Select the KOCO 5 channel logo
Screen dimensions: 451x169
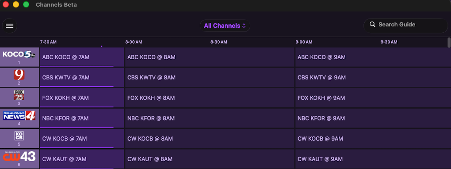pos(19,54)
